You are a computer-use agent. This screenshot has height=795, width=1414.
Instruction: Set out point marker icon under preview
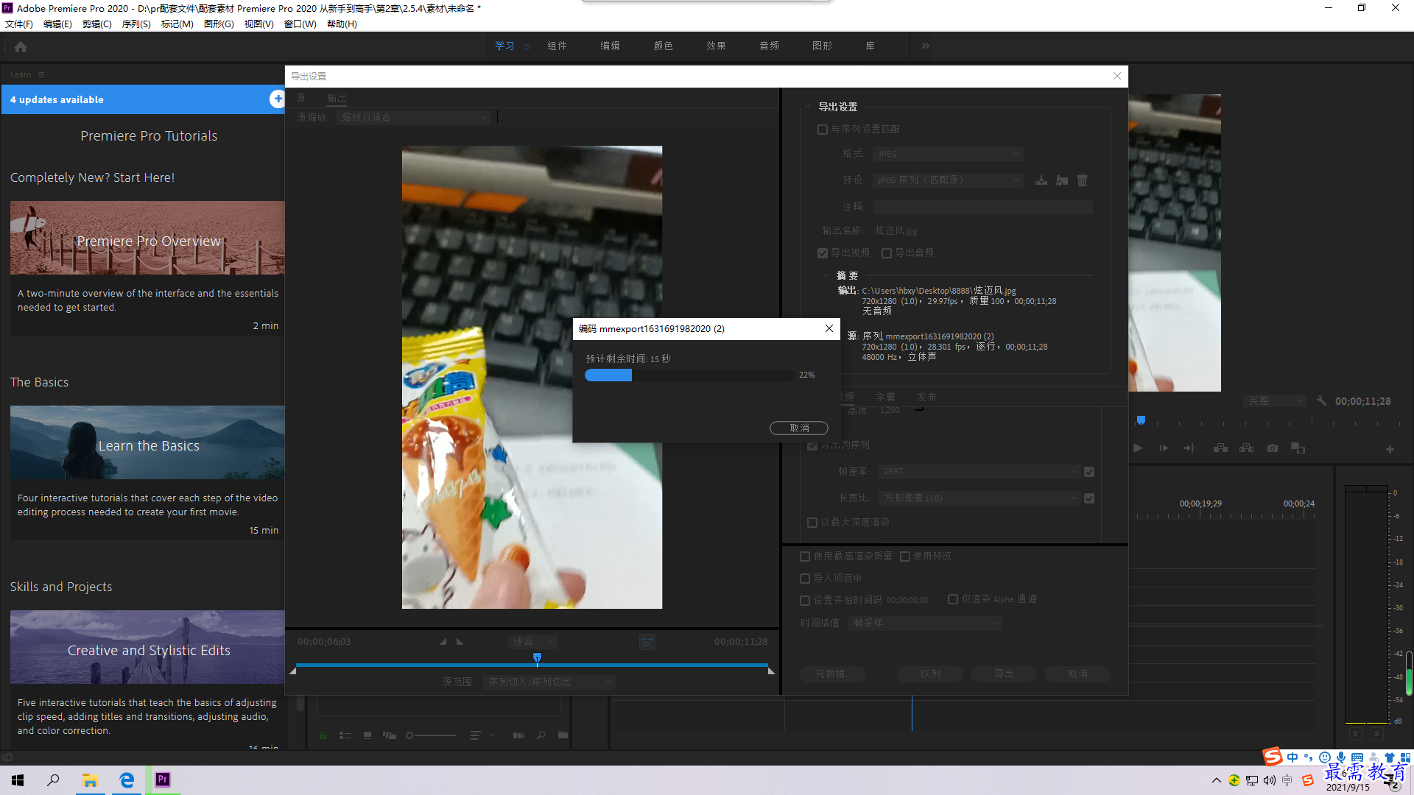(460, 642)
